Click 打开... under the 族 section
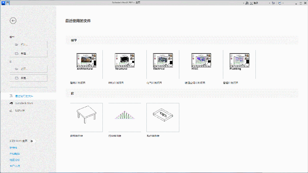This screenshot has width=308, height=173. 29,69
